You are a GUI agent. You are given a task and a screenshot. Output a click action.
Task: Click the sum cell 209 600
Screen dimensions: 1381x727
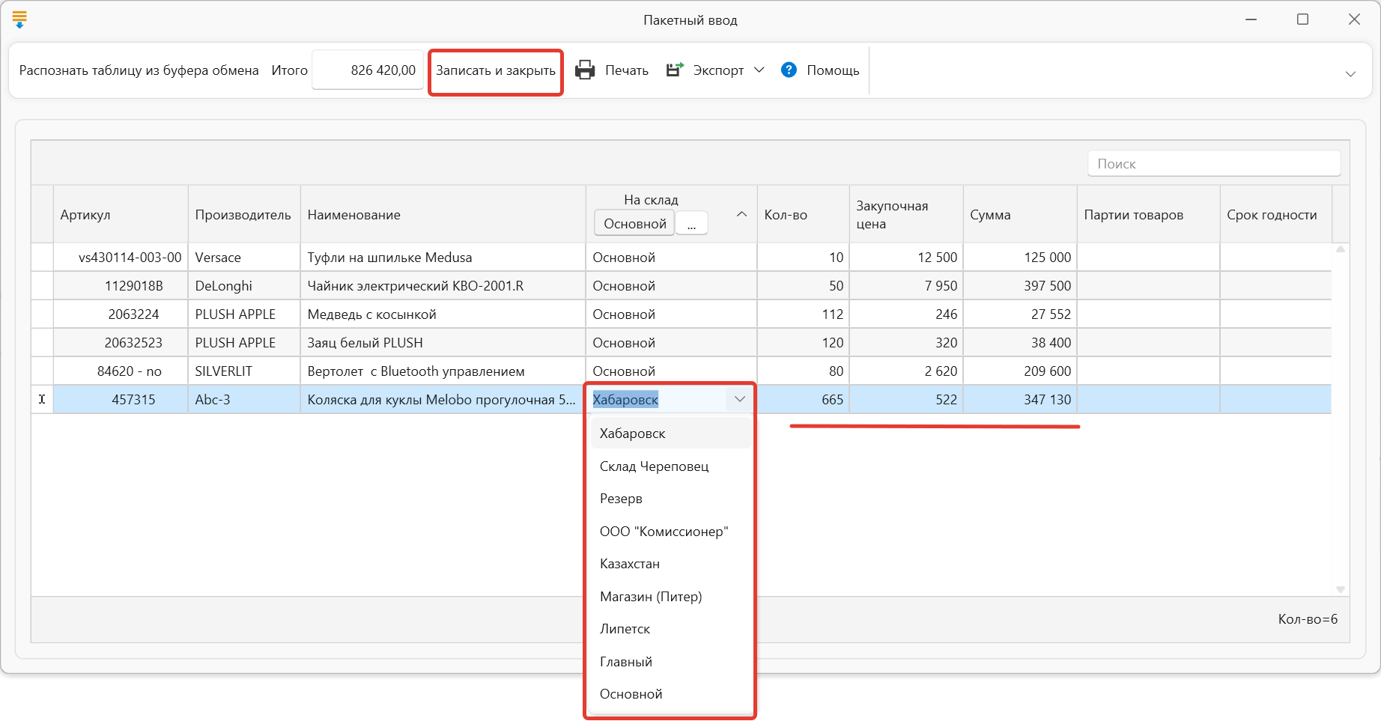(x=1020, y=371)
